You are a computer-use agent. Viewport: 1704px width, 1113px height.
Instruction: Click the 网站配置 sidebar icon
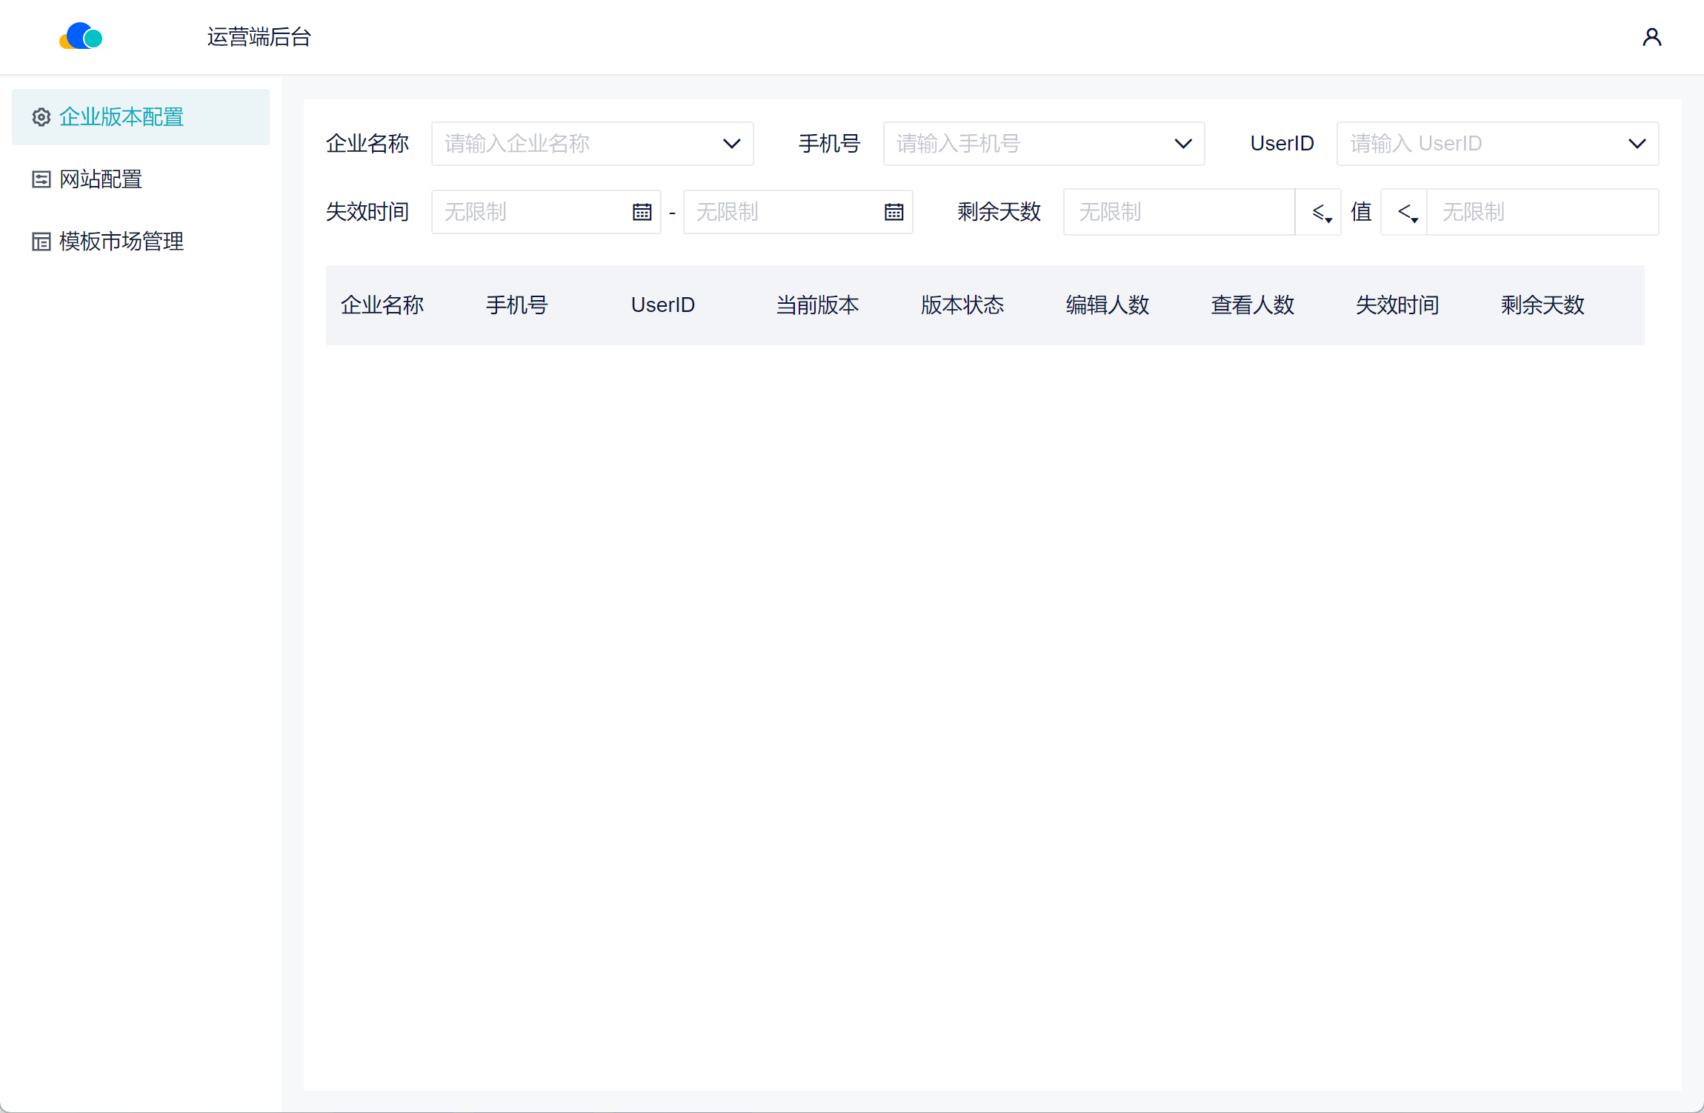pos(41,179)
